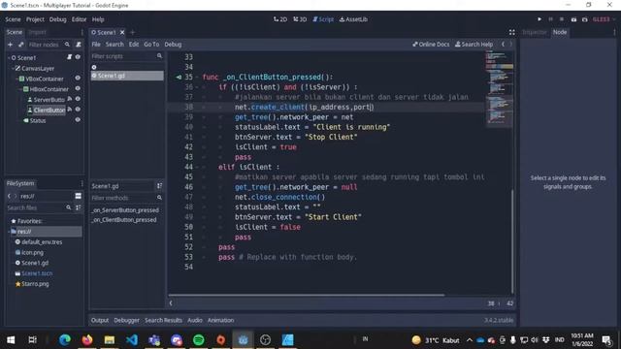Open the Debugger bottom panel

tap(126, 320)
